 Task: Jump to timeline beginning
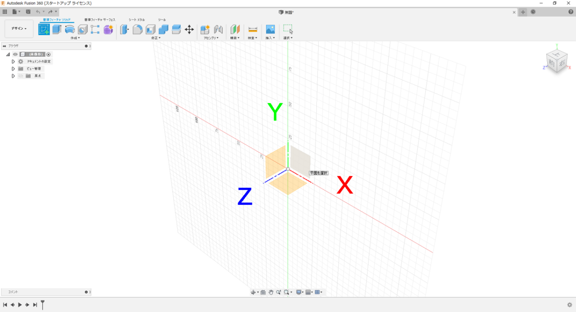pos(5,304)
